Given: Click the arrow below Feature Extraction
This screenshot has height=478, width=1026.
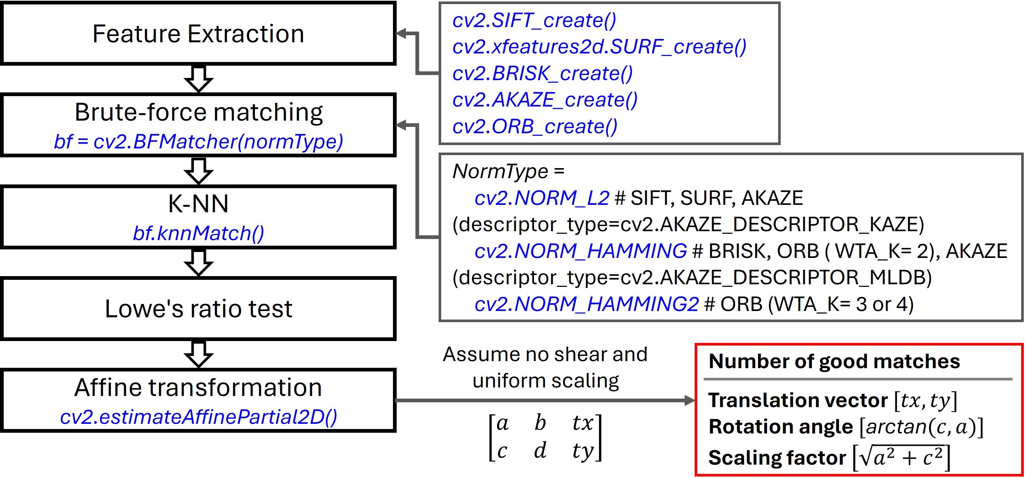Looking at the screenshot, I should pyautogui.click(x=199, y=78).
